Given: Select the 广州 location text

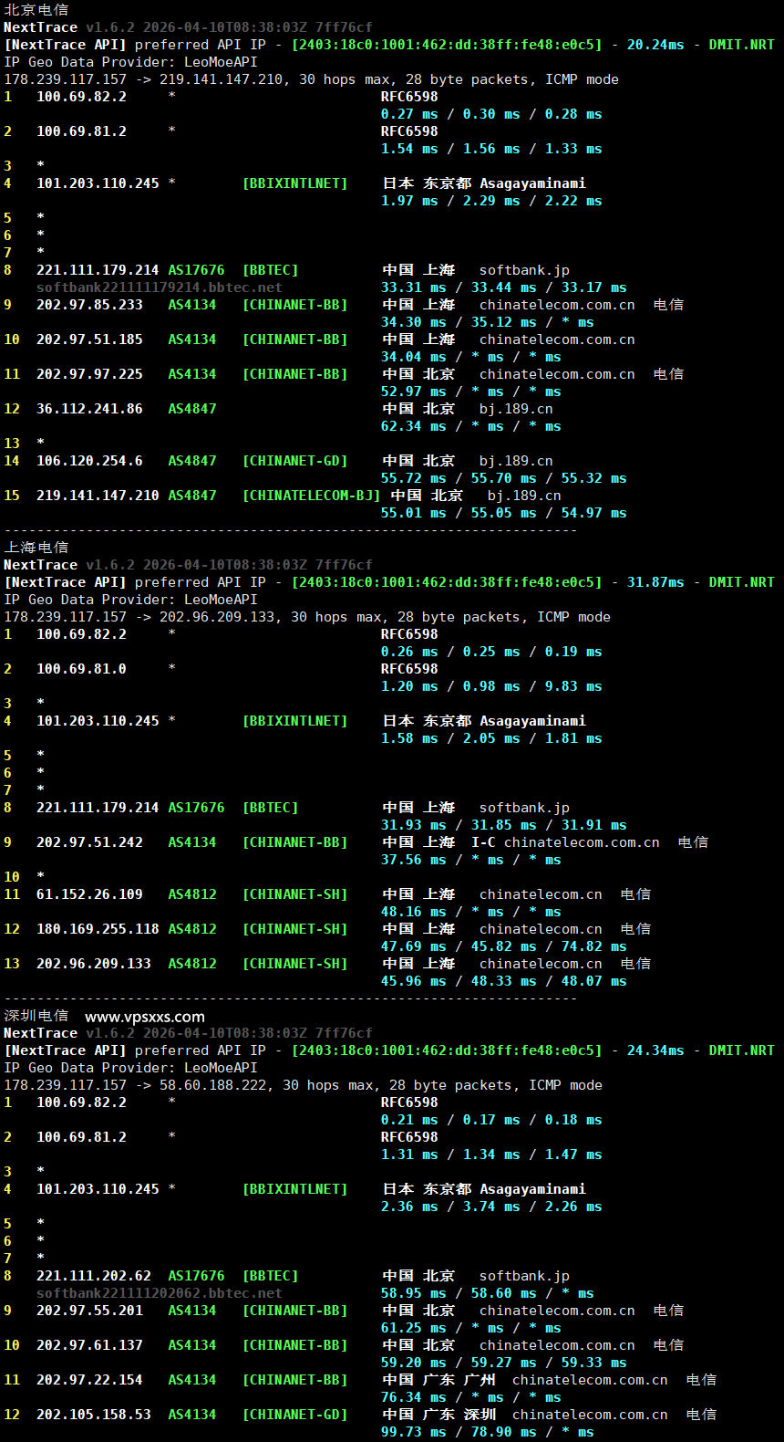Looking at the screenshot, I should [480, 1380].
